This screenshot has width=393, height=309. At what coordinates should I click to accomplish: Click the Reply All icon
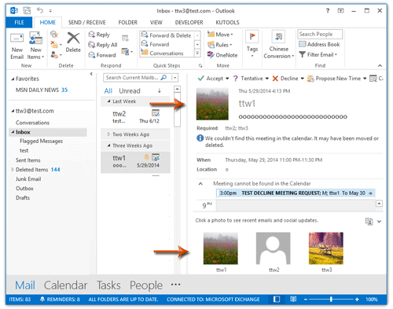point(92,45)
